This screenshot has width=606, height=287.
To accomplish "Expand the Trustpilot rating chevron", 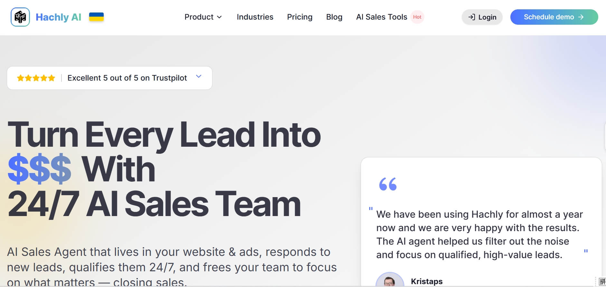I will [199, 76].
